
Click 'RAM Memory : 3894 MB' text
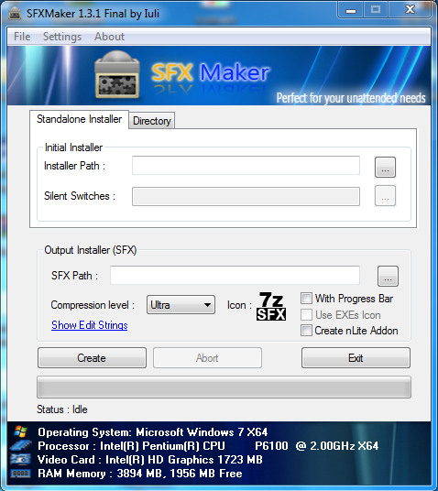click(x=100, y=474)
